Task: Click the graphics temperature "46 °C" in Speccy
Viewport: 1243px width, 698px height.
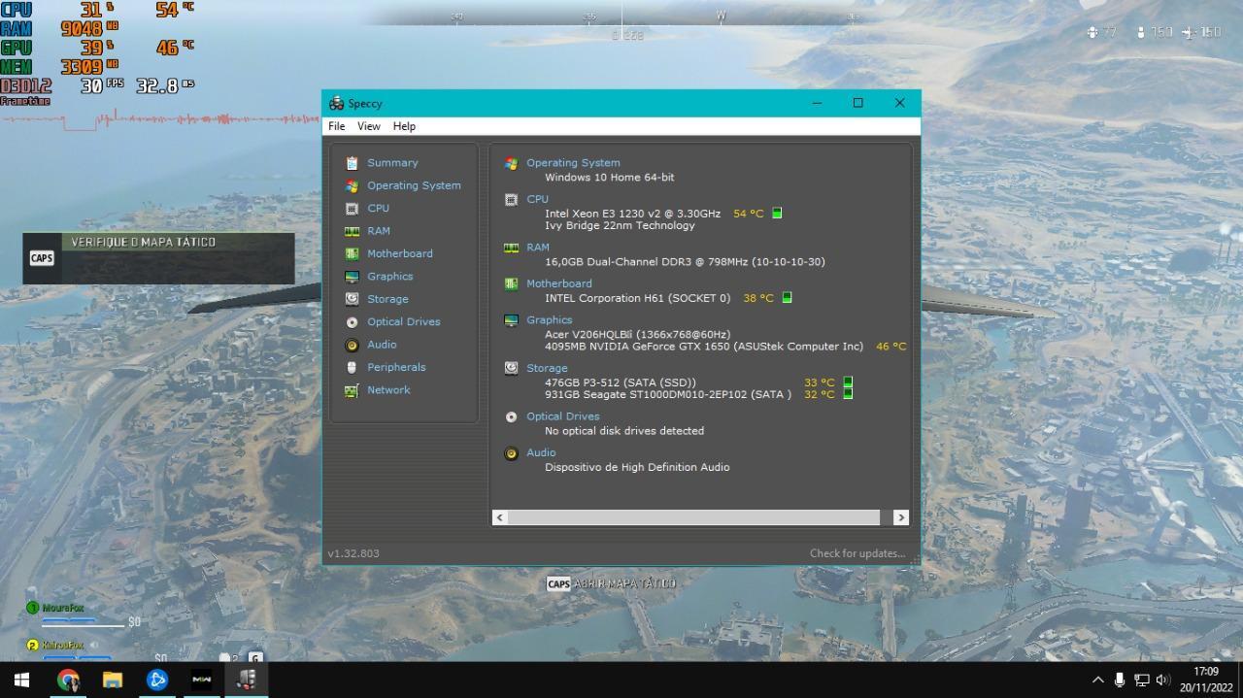Action: (x=890, y=347)
